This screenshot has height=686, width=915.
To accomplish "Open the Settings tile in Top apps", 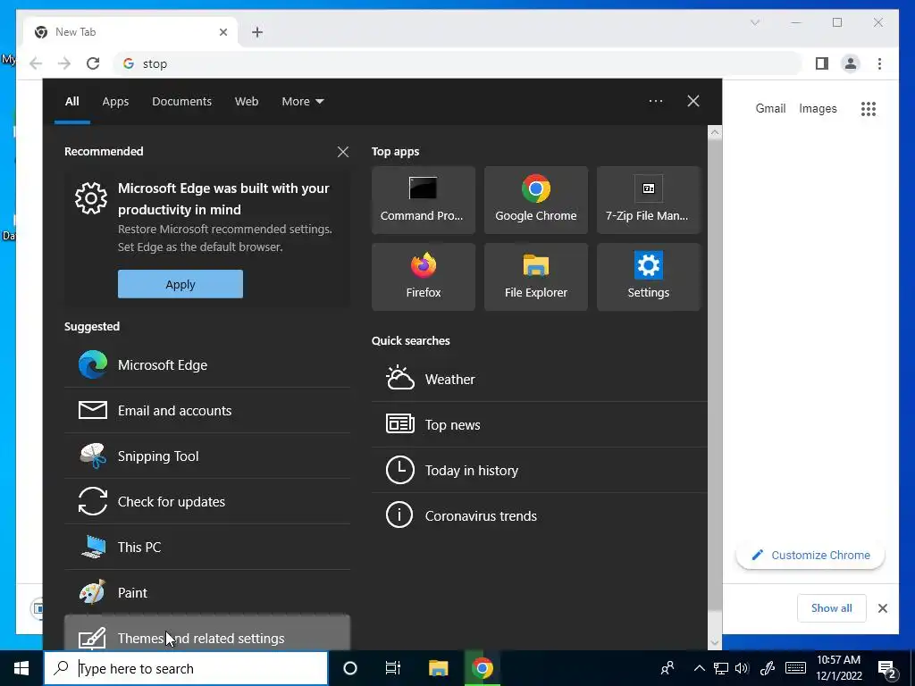I will pyautogui.click(x=649, y=277).
